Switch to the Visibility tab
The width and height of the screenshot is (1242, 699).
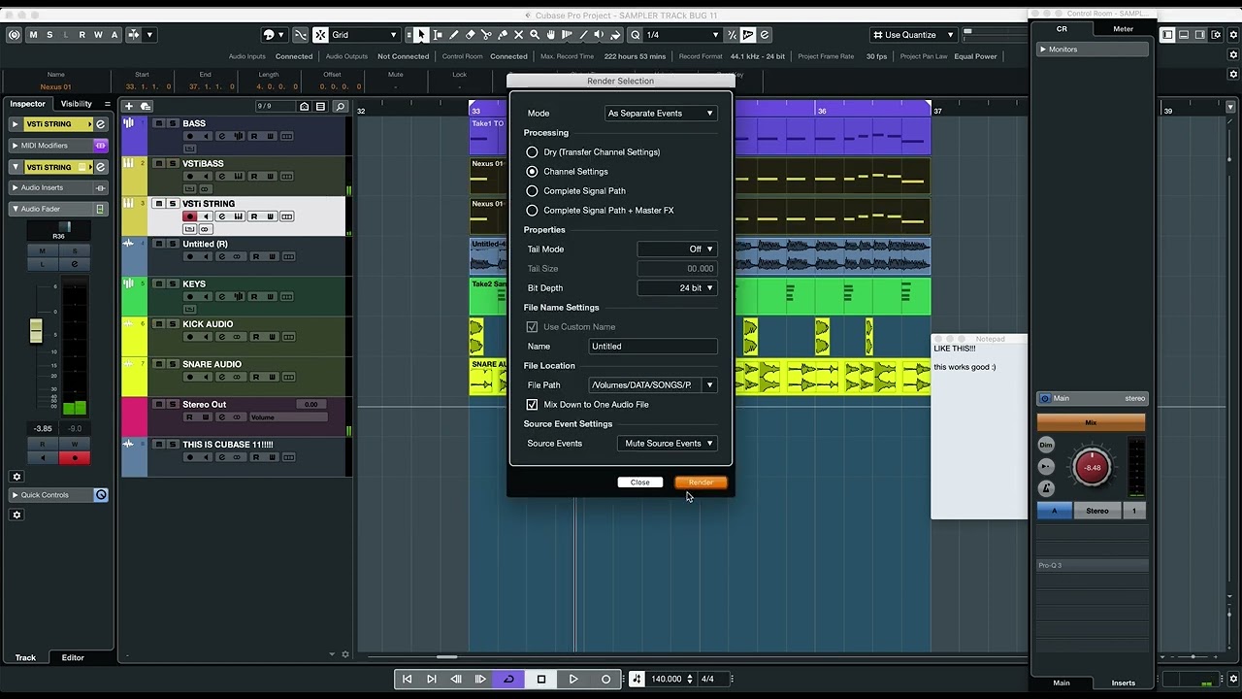77,104
